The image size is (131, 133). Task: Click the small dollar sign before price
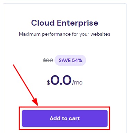coord(48,82)
